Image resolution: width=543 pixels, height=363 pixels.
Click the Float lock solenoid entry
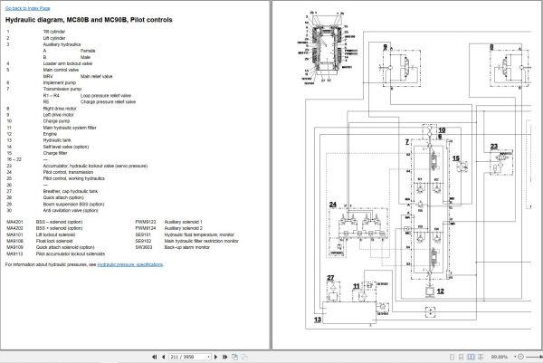pos(54,241)
